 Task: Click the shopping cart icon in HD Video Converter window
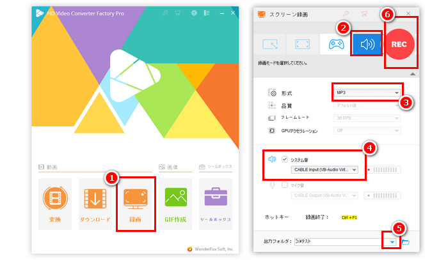[178, 13]
